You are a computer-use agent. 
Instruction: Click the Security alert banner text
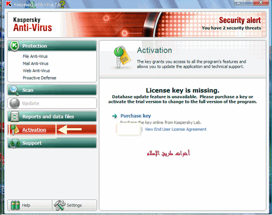point(240,20)
